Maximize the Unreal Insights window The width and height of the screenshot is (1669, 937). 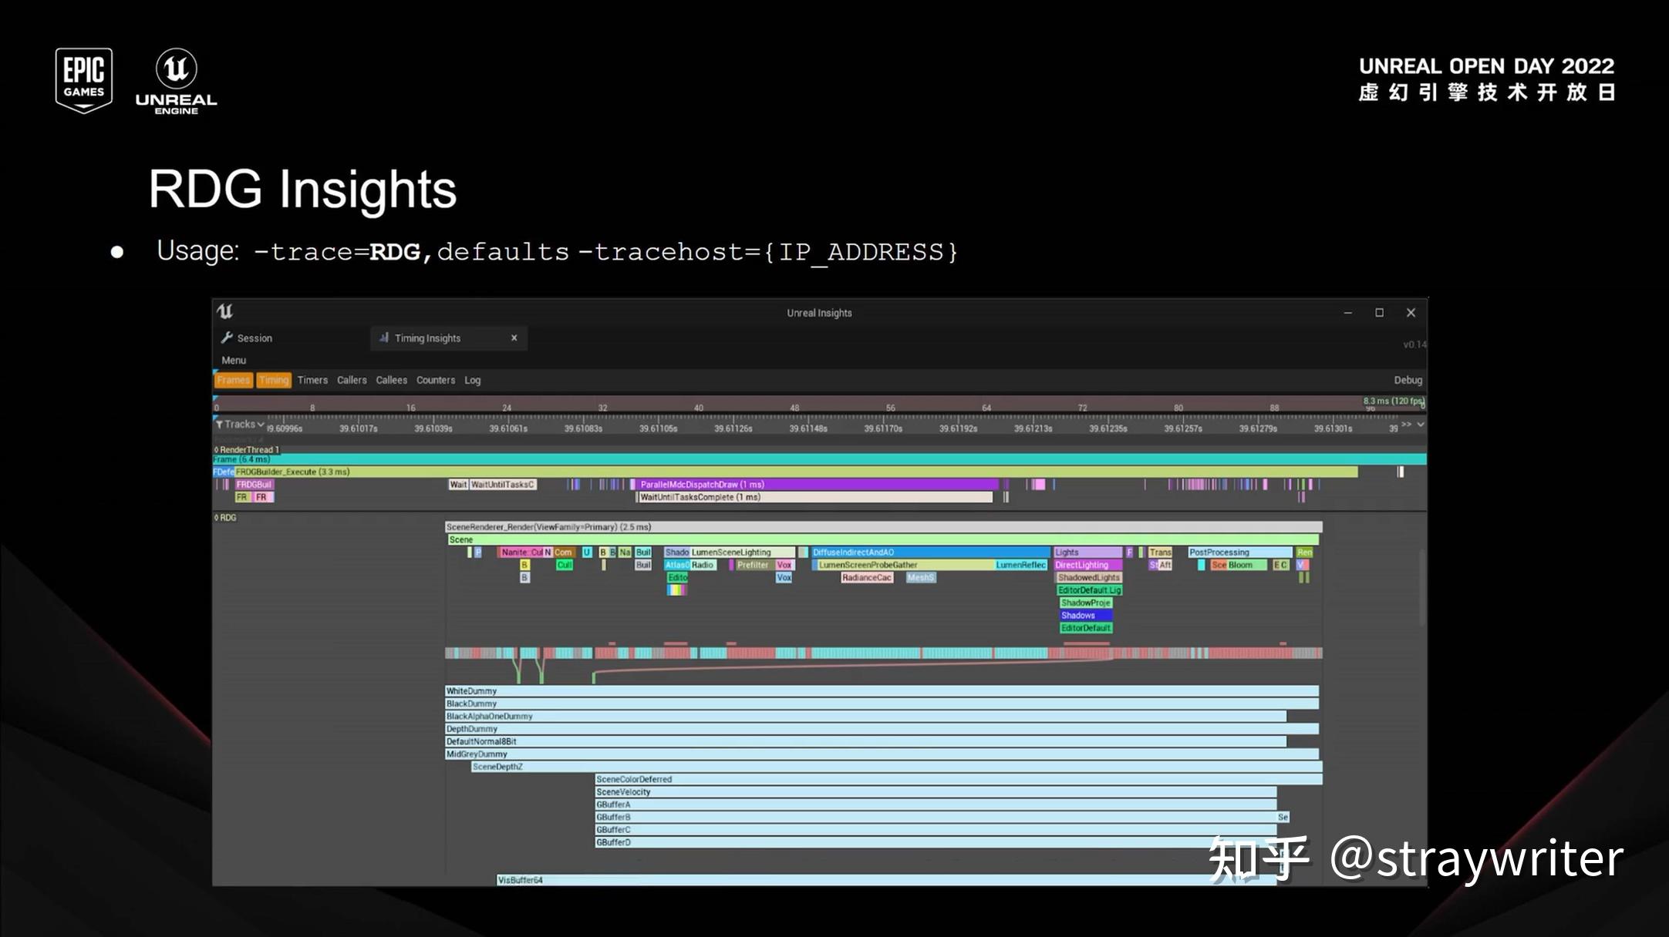tap(1379, 312)
